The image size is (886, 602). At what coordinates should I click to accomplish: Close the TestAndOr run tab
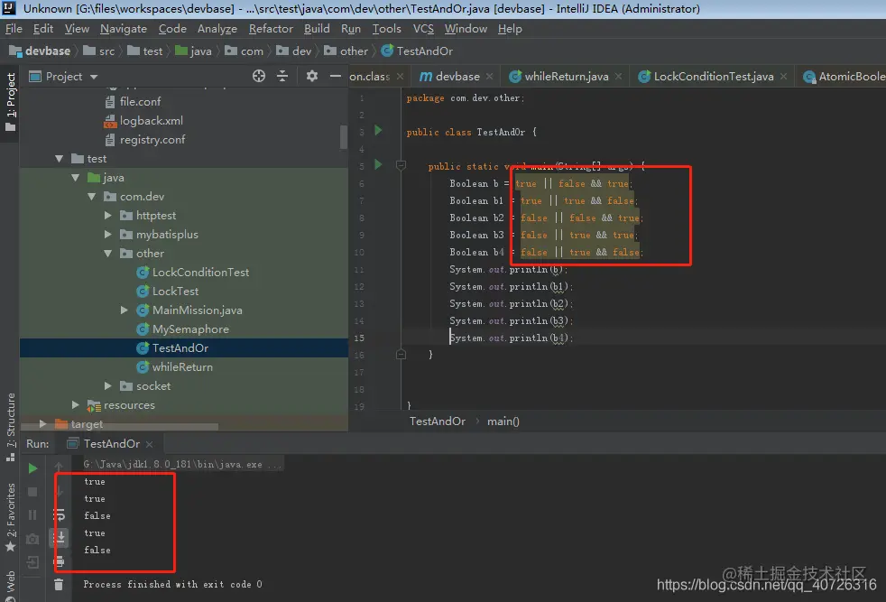point(149,444)
